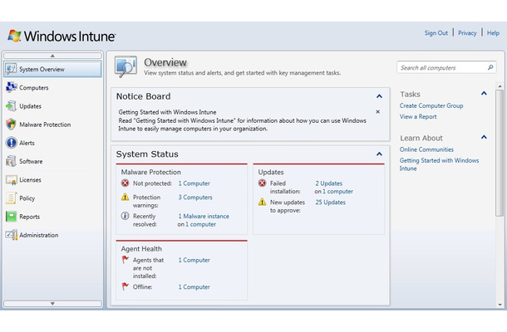Screen dimensions: 507x332
Task: Collapse the Tasks section chevron
Action: (484, 93)
